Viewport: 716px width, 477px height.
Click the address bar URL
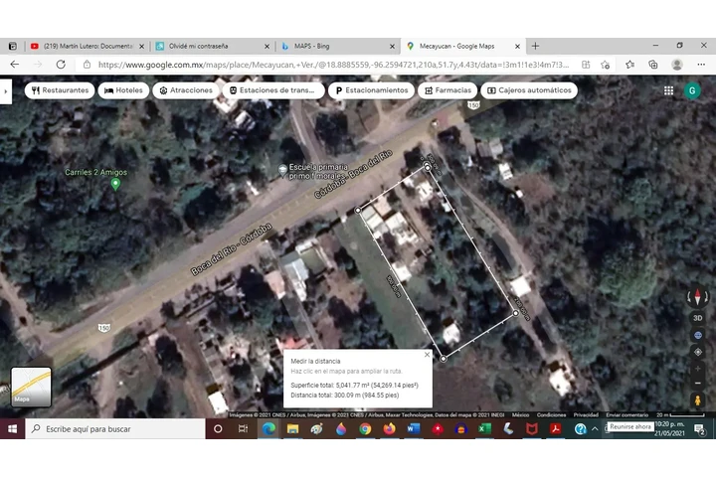(x=333, y=65)
